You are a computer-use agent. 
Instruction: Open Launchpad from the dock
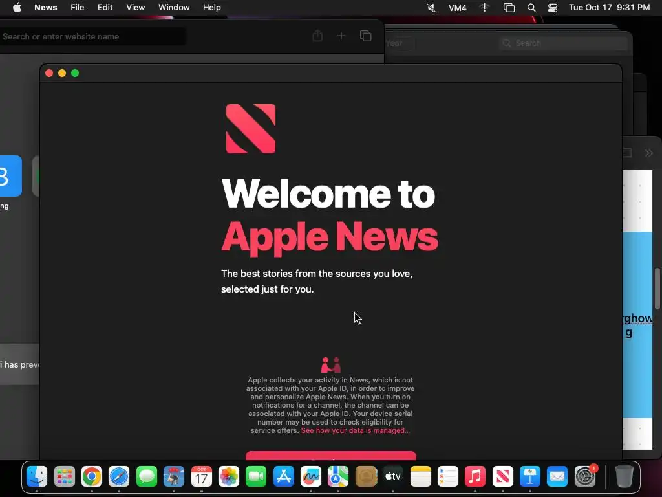tap(64, 477)
